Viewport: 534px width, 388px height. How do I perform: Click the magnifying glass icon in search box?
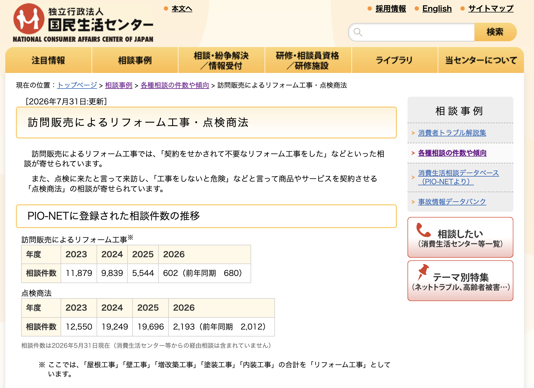pyautogui.click(x=358, y=32)
